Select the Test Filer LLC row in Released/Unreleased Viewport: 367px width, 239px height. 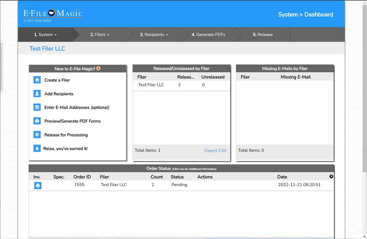coord(181,85)
